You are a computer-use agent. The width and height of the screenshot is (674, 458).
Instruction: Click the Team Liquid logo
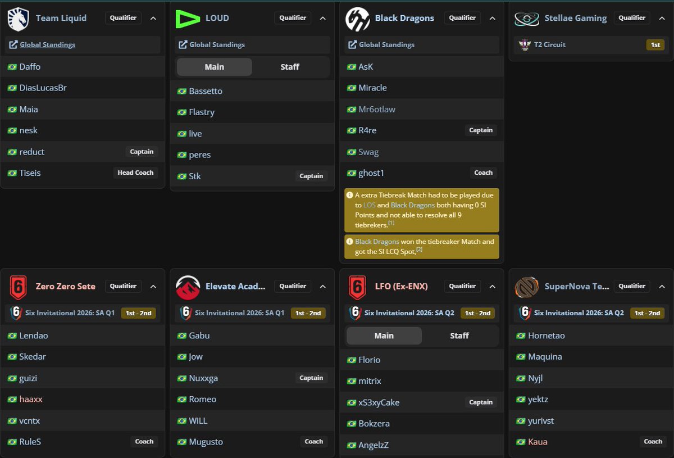(18, 18)
